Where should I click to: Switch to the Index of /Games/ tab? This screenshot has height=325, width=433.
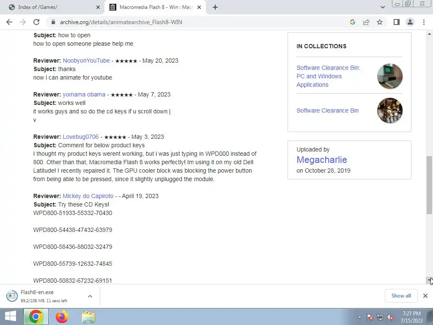tap(52, 7)
